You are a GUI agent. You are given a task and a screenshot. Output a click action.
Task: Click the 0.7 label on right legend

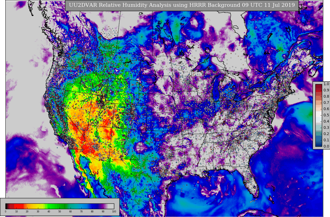point(326,103)
